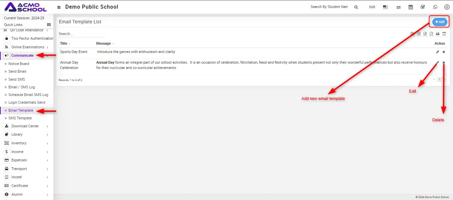Export table using the Excel icon
This screenshot has height=200, width=453.
click(419, 34)
